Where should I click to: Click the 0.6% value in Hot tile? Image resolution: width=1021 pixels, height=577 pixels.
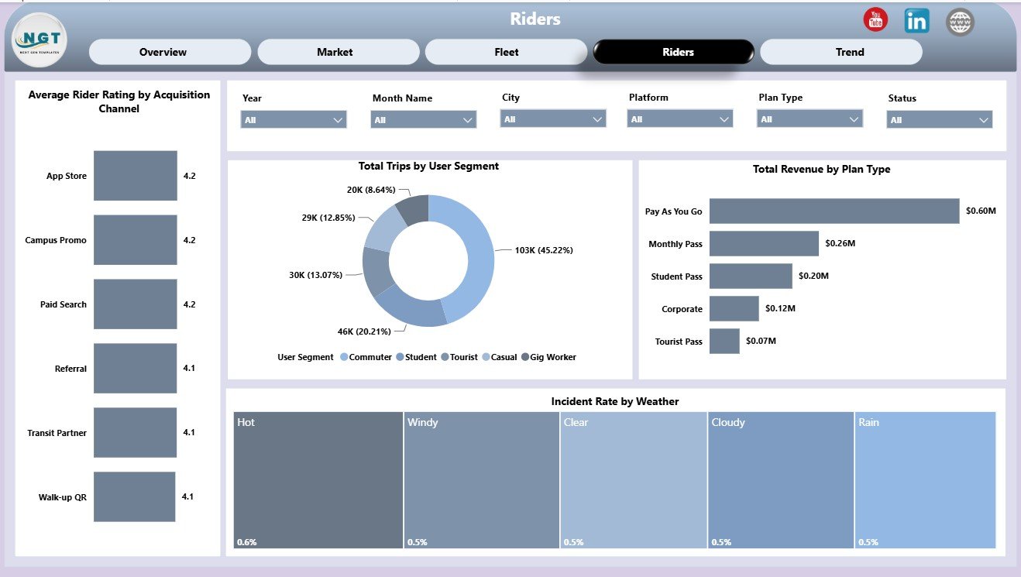[246, 542]
